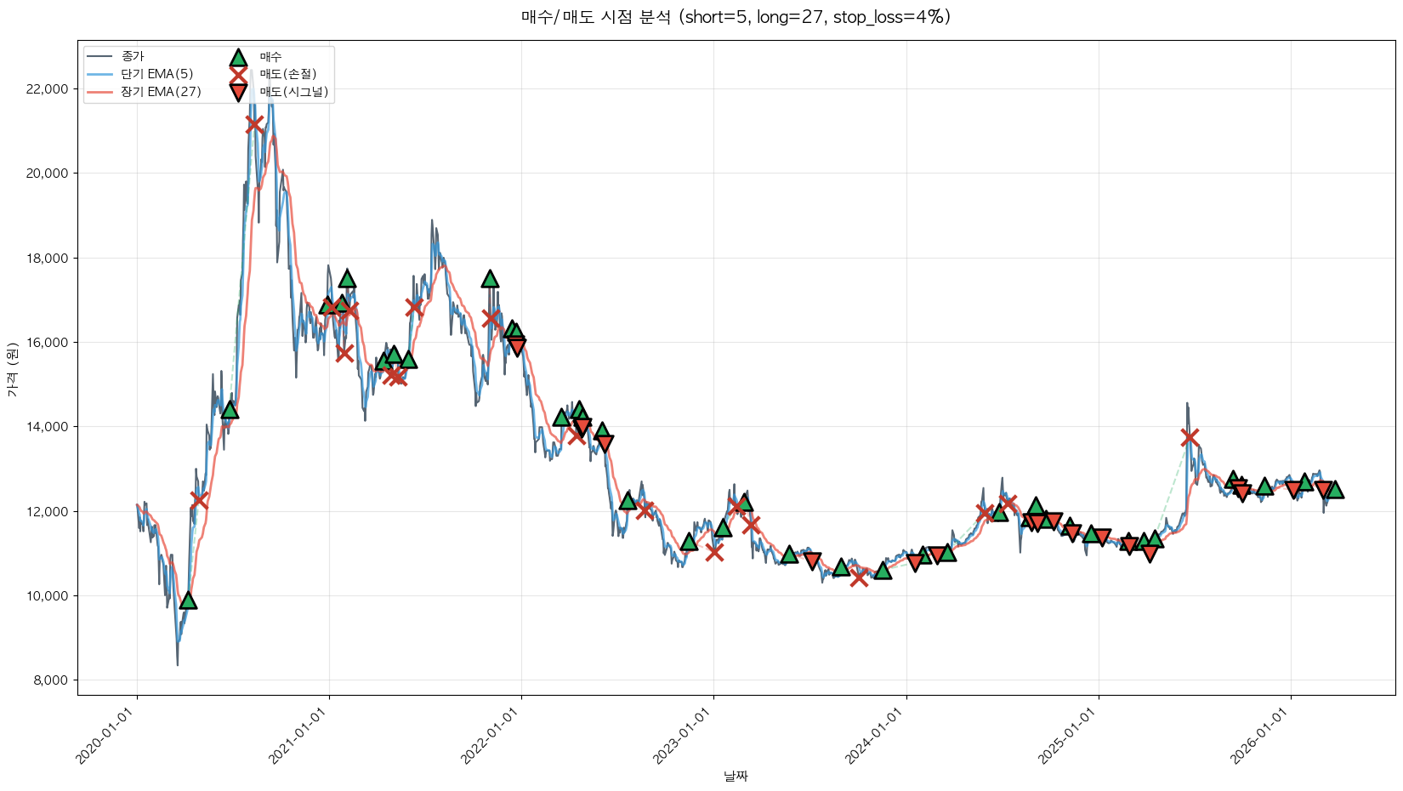
Task: Click the 매도(손절) legend label text
Action: click(287, 74)
